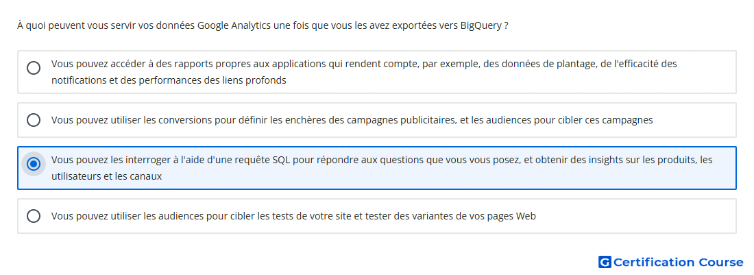The height and width of the screenshot is (275, 754).
Task: Click the question text mentioning BigQuery
Action: click(x=263, y=25)
